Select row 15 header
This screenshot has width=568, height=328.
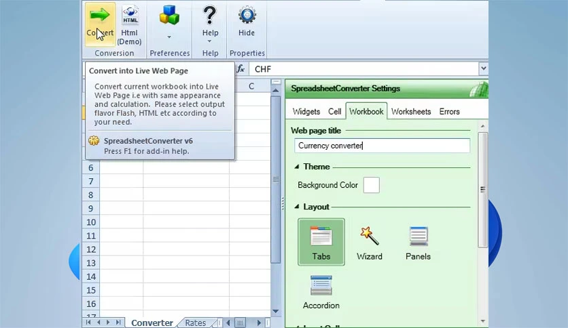point(91,290)
